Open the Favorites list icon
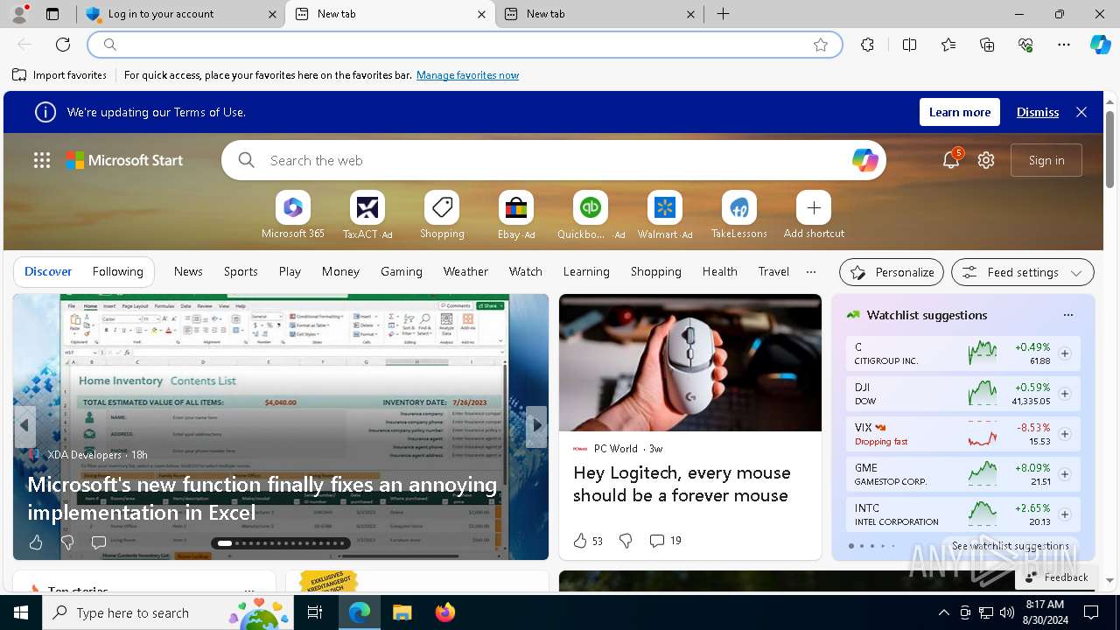 [x=948, y=45]
